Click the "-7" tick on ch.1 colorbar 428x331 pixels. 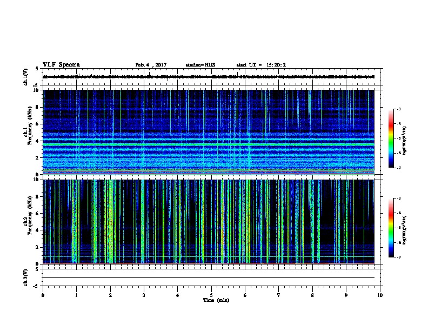398,168
